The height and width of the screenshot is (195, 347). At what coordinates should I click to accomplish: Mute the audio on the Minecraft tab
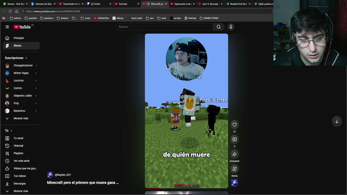click(148, 4)
